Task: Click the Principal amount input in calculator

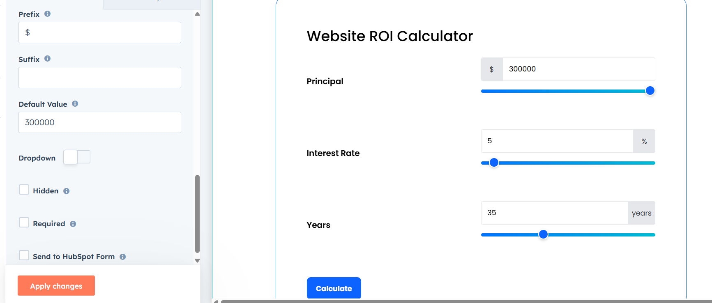Action: [578, 69]
